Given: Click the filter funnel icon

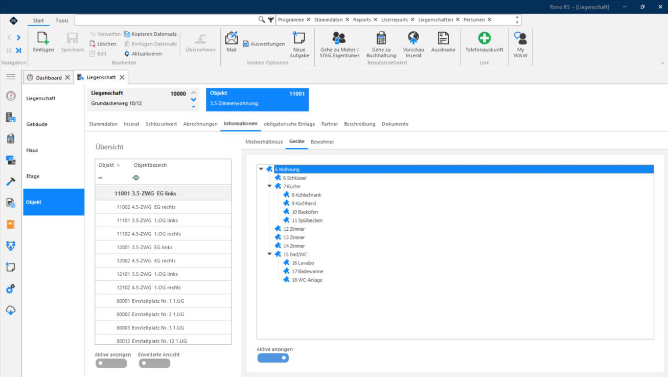Looking at the screenshot, I should [270, 20].
